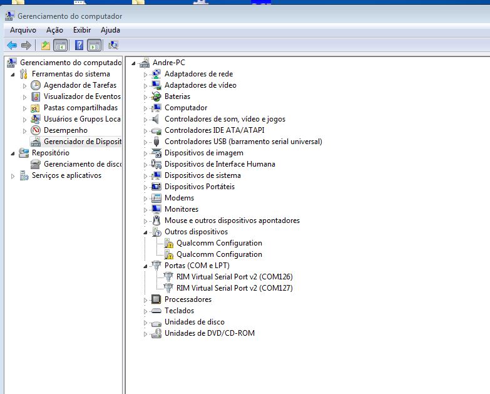Select Gerenciamento do computador root node
Viewport: 490px width, 394px height.
(71, 63)
